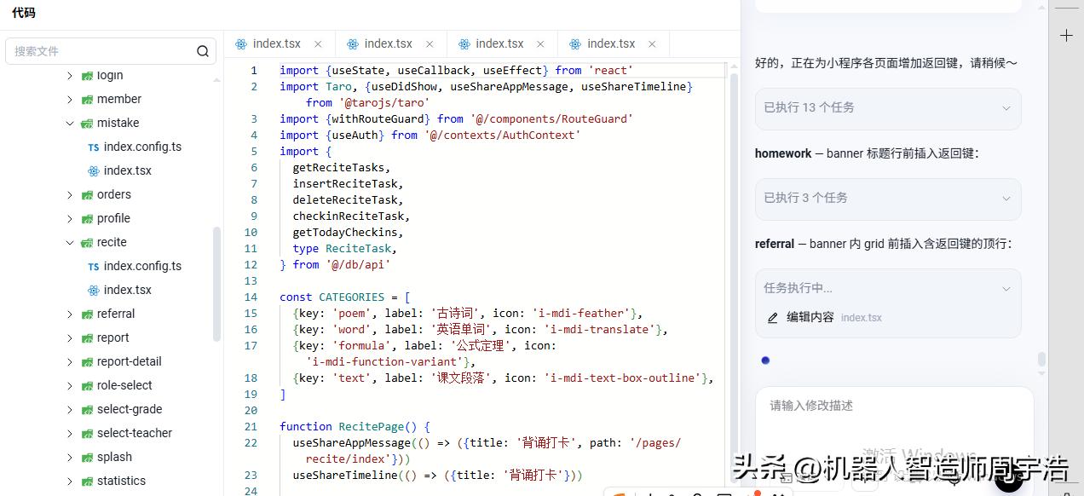The height and width of the screenshot is (496, 1084).
Task: Click the file tree vertical scrollbar
Action: click(x=216, y=284)
